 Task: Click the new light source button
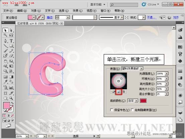(x=119, y=92)
